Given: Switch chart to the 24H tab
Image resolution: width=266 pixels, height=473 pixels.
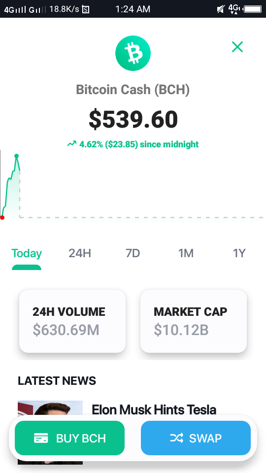Looking at the screenshot, I should click(x=80, y=253).
